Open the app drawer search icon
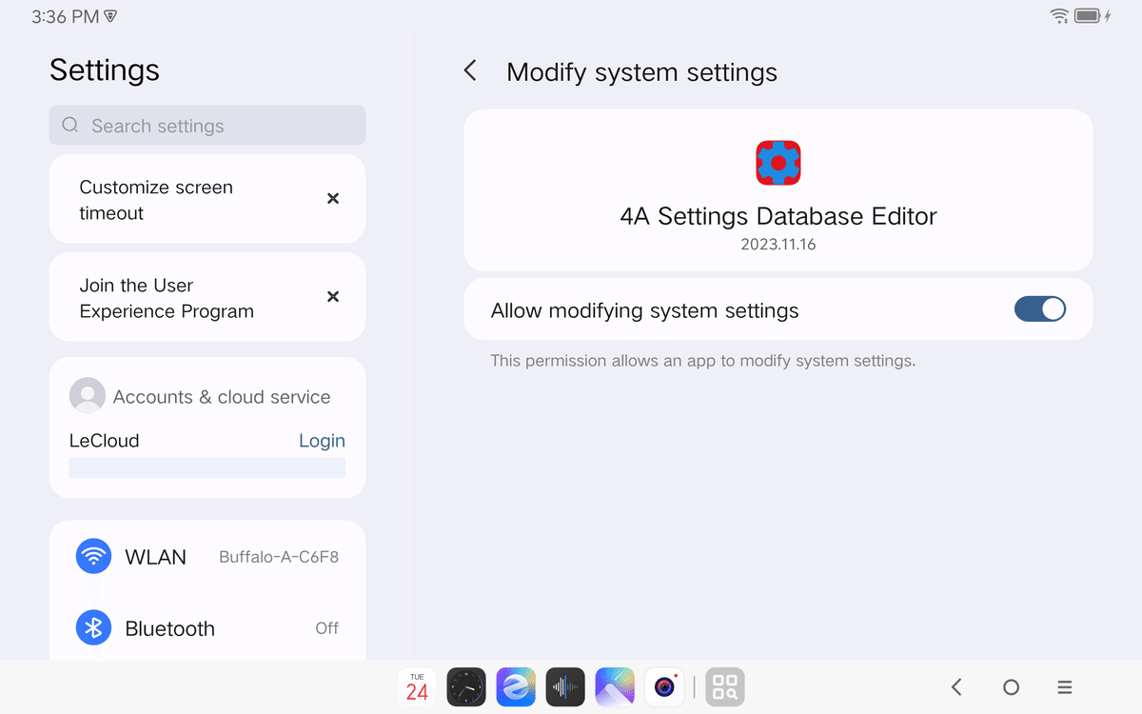1142x714 pixels. (725, 686)
